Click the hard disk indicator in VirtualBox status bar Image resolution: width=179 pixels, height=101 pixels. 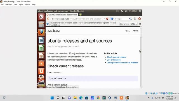click(x=146, y=93)
